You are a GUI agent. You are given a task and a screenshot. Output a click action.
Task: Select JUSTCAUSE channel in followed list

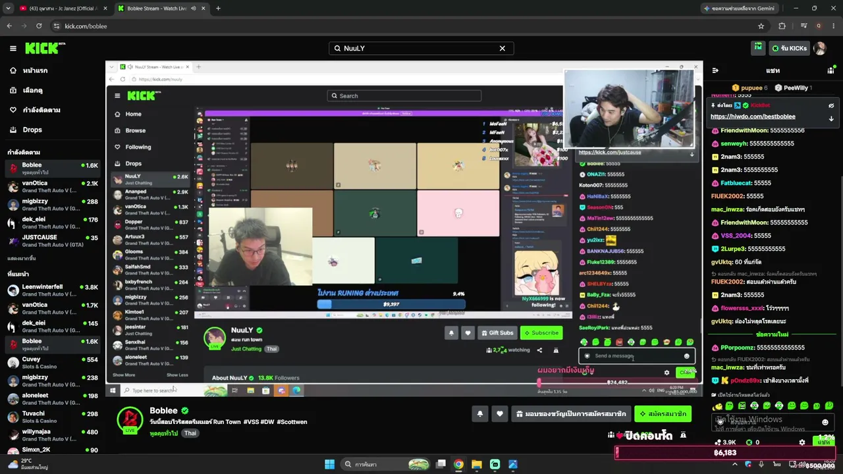[53, 241]
